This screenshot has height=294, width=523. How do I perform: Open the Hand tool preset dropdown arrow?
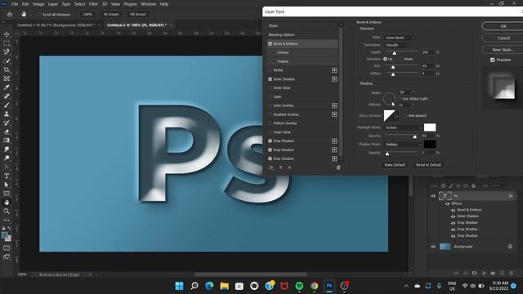pos(31,15)
